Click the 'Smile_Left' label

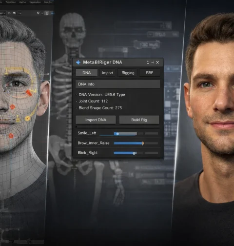click(87, 133)
